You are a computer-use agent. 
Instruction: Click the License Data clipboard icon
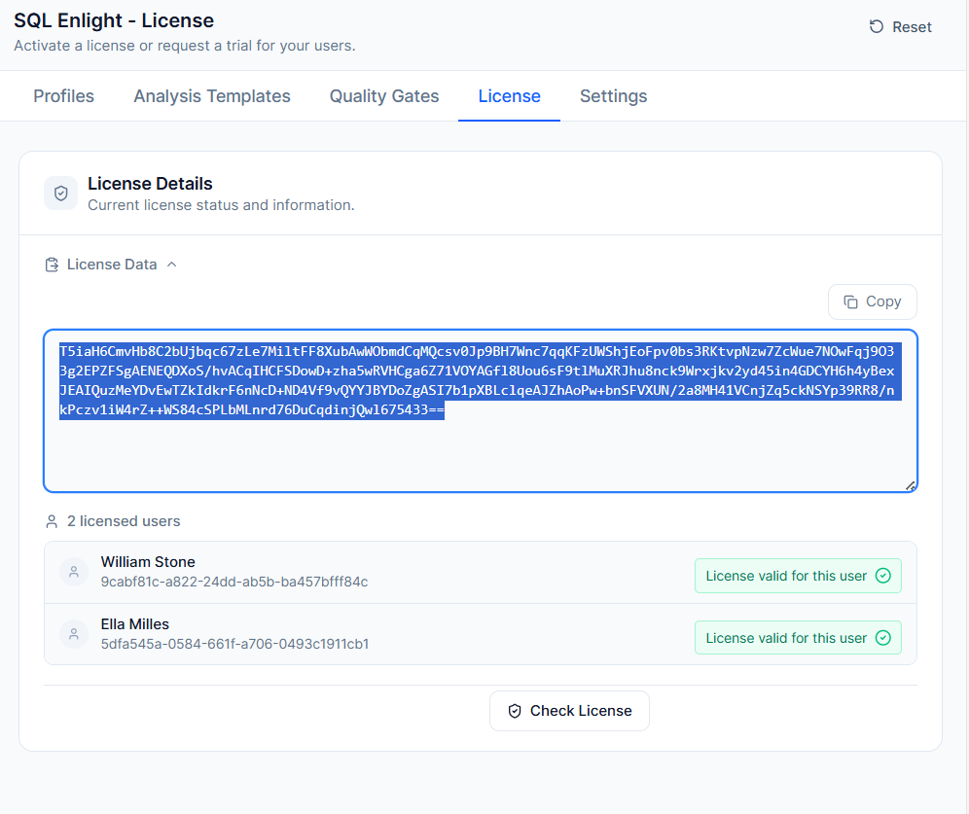click(x=52, y=265)
